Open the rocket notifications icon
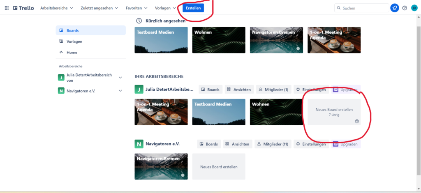This screenshot has width=421, height=193. 394,8
